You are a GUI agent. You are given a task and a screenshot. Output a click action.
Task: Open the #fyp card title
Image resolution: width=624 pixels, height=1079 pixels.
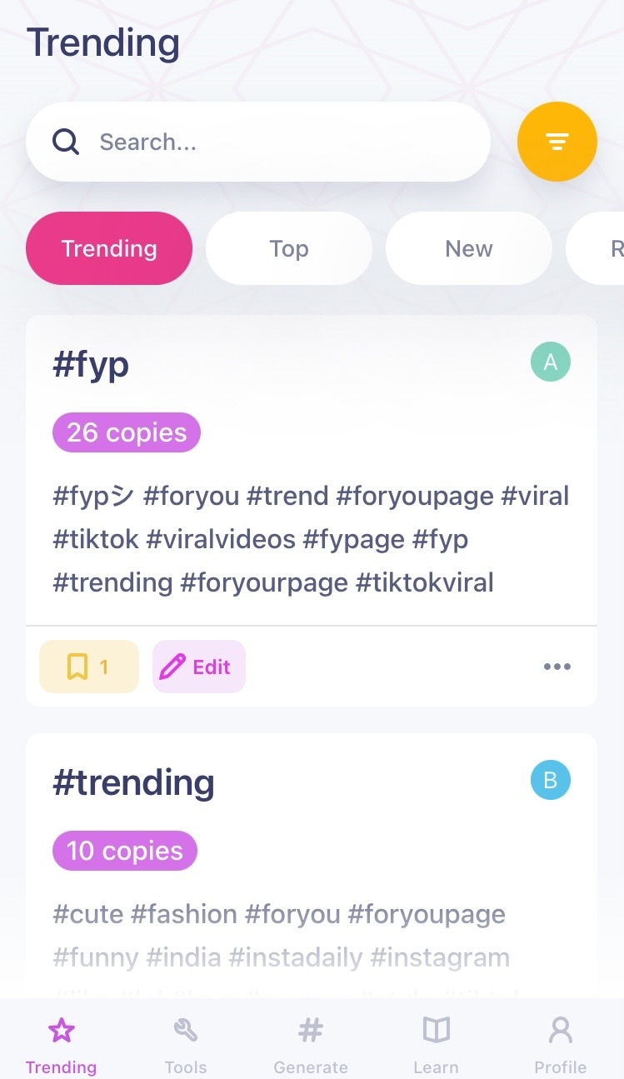91,364
